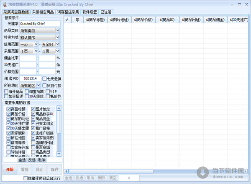Open the 一心 credit range dropdown
251x184 pixels.
(36, 44)
